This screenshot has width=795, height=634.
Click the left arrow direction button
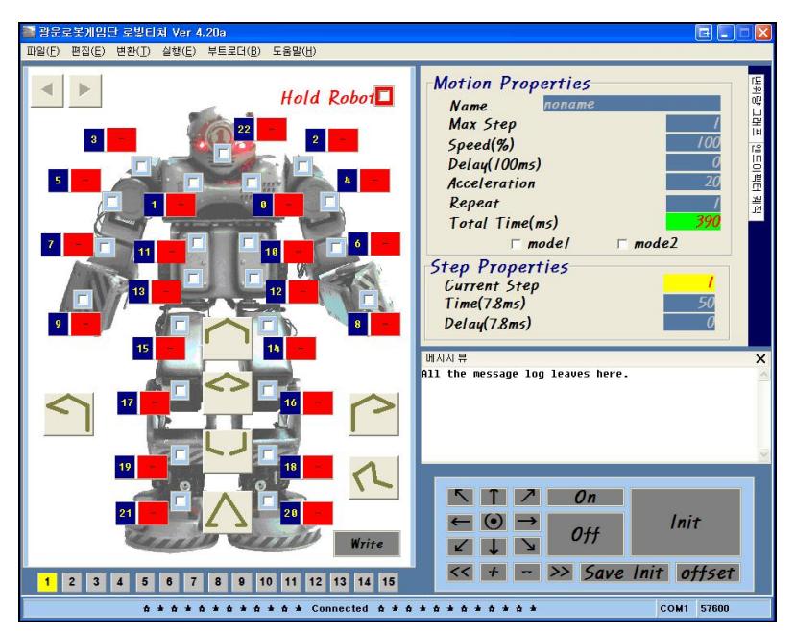tap(460, 522)
